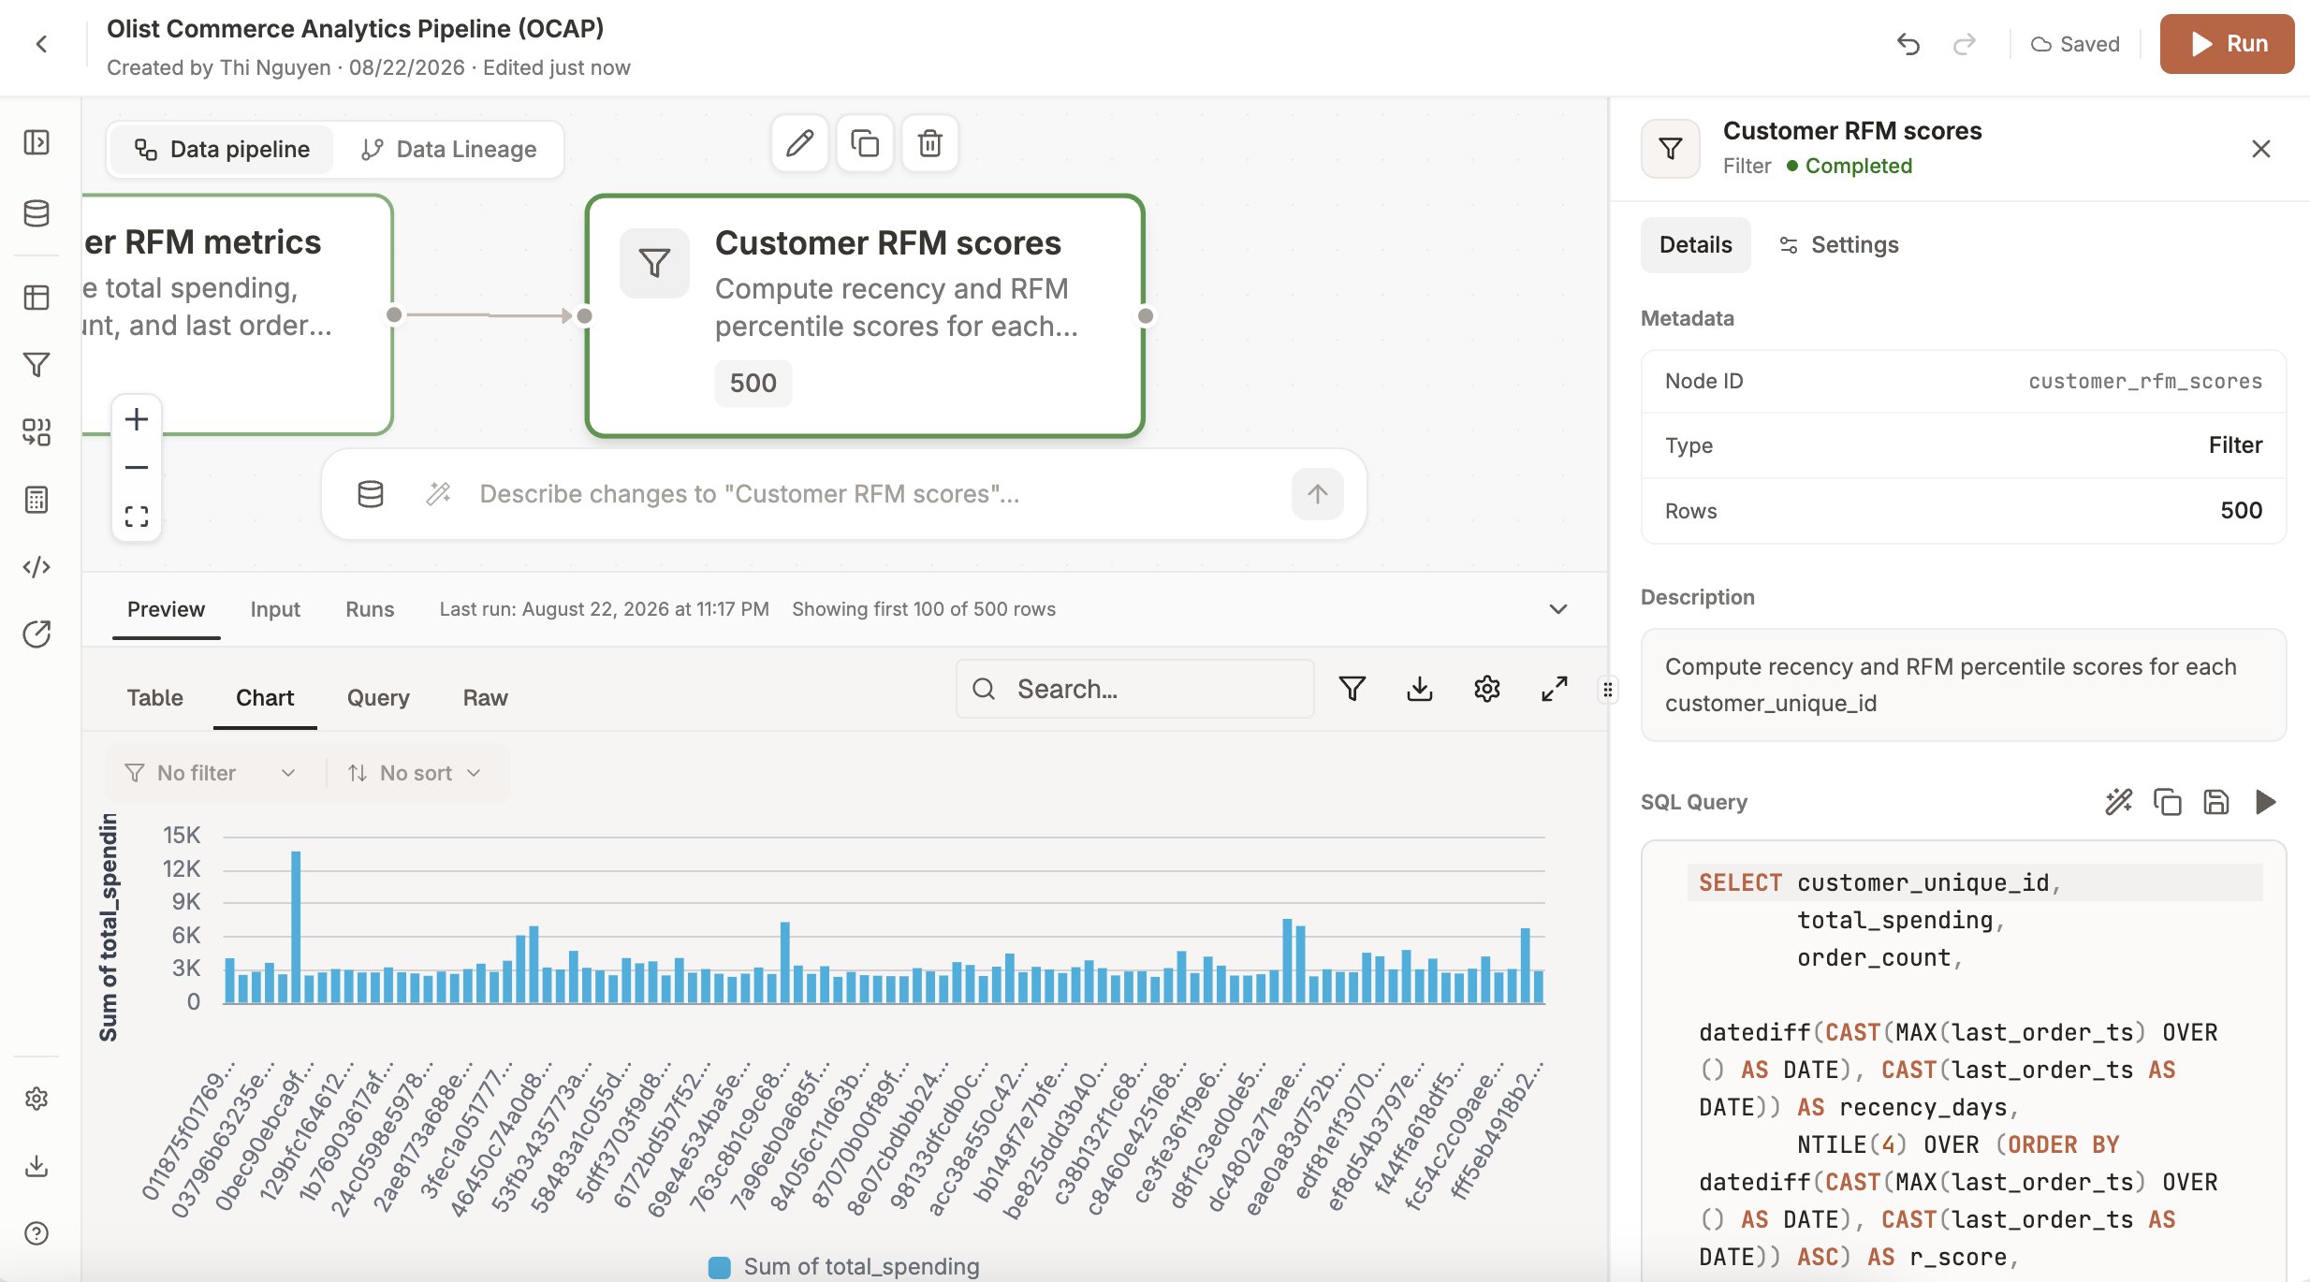The width and height of the screenshot is (2310, 1282).
Task: Duplicate the selected node
Action: 865,143
